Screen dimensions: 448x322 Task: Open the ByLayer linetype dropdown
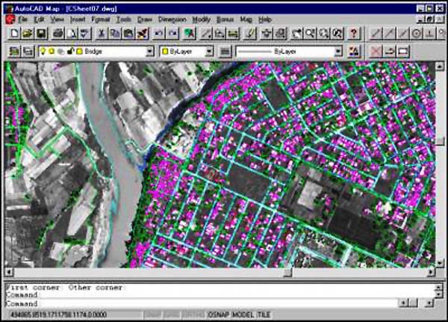338,51
